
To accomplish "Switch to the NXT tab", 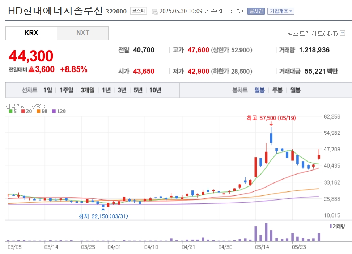I will (82, 33).
